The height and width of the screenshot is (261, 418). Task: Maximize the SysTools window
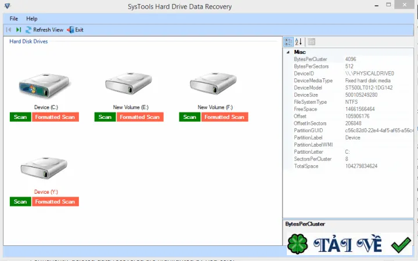pyautogui.click(x=388, y=5)
